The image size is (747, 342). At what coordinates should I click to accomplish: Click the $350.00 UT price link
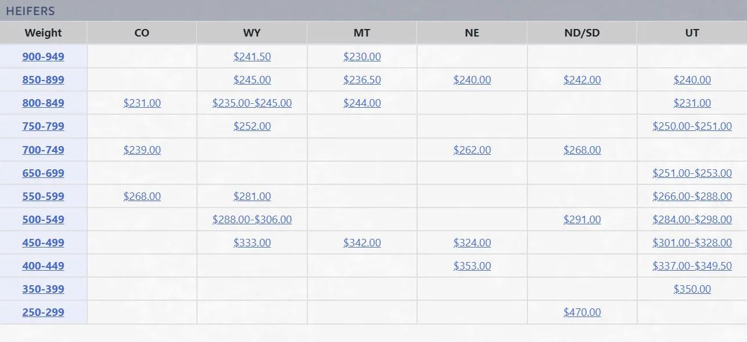tap(692, 289)
